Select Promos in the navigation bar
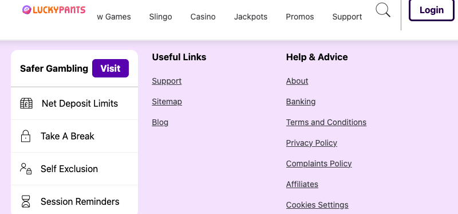 299,17
